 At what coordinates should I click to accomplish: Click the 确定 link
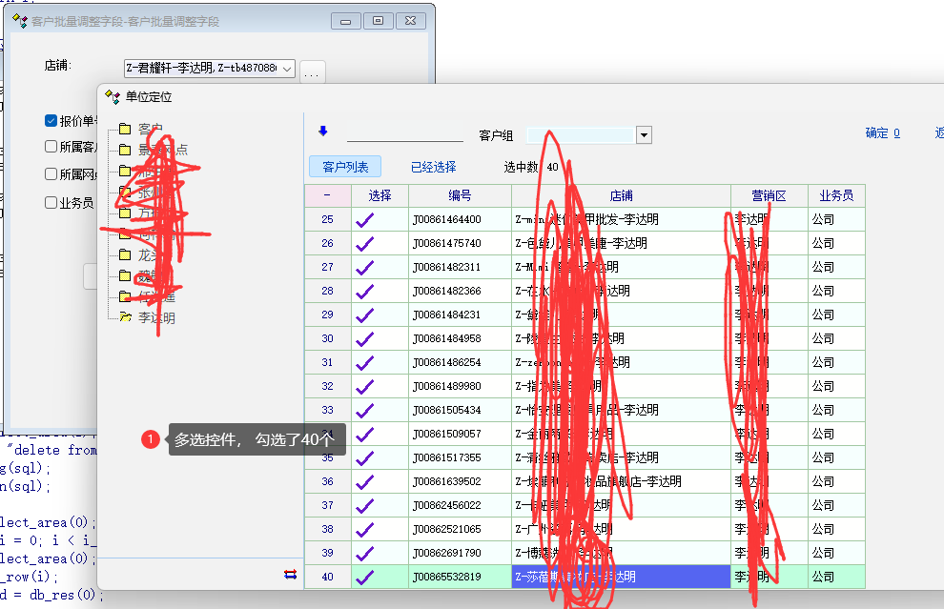tap(882, 133)
